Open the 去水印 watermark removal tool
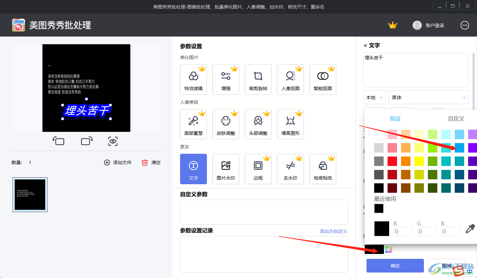Image resolution: width=477 pixels, height=278 pixels. click(291, 169)
